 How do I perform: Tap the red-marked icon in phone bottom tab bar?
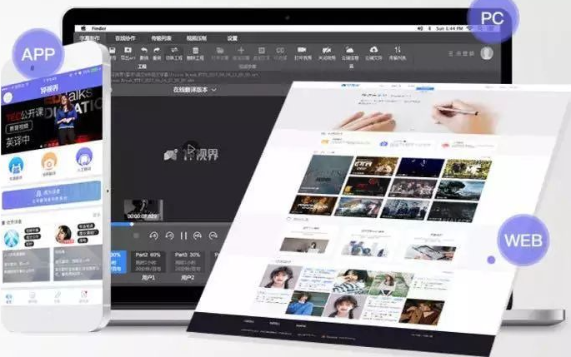83,295
